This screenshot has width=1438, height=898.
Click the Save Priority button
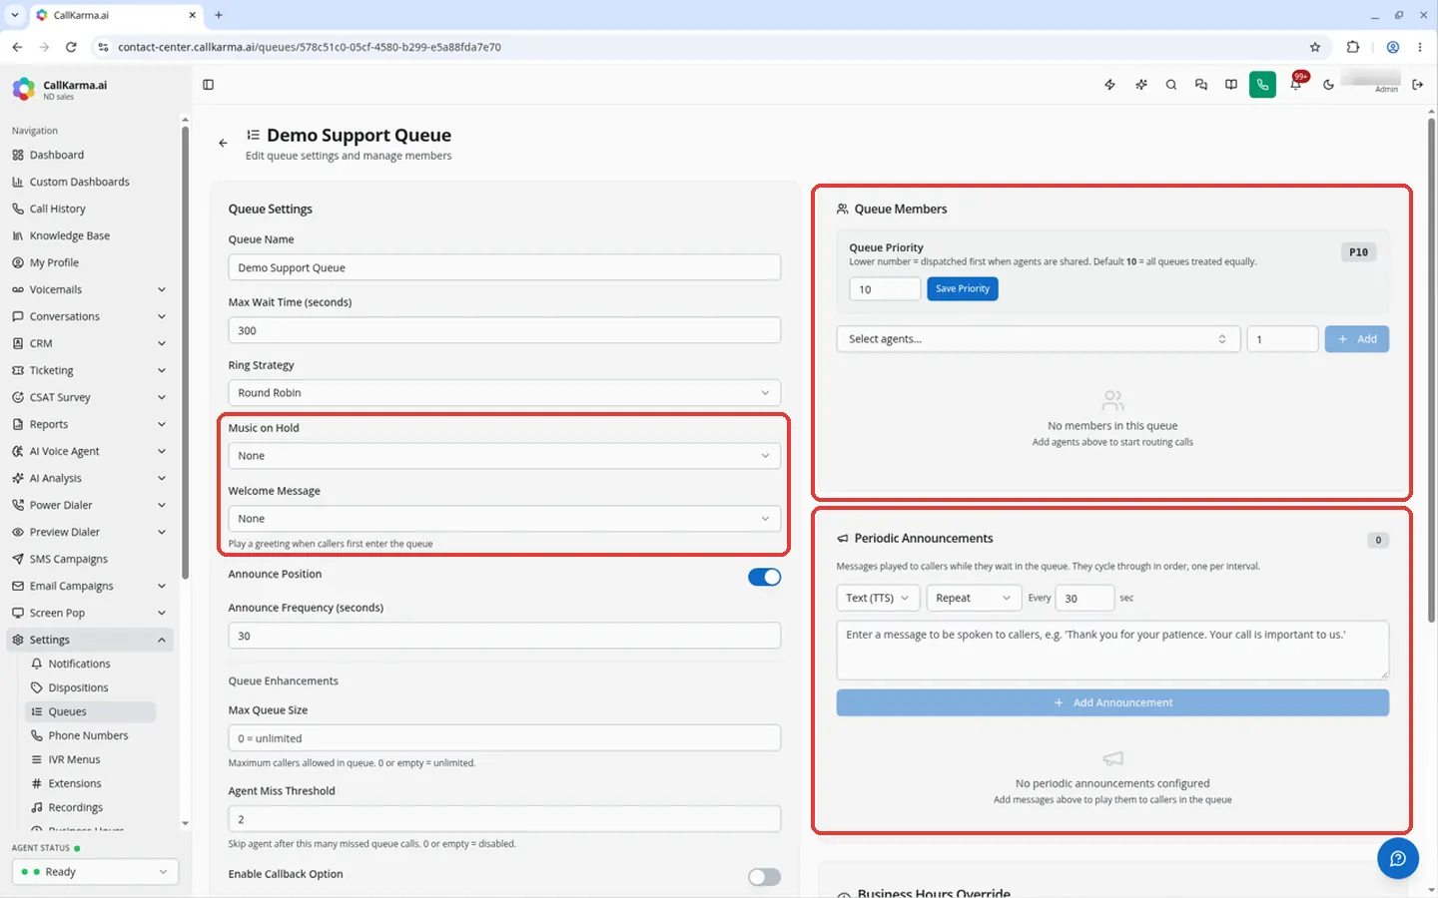[x=963, y=288]
